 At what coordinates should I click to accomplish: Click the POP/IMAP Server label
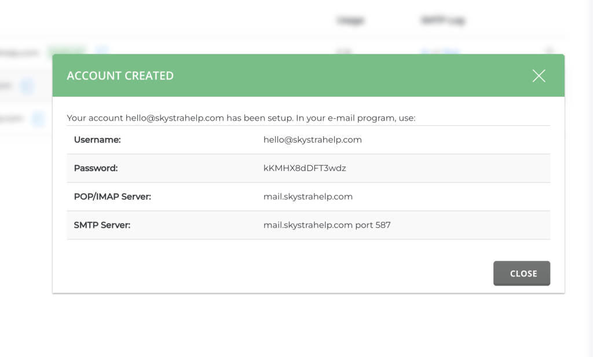(112, 196)
